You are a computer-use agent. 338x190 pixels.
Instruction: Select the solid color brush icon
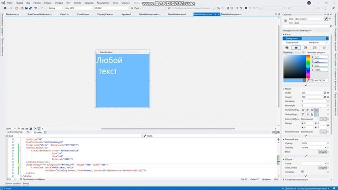296,47
